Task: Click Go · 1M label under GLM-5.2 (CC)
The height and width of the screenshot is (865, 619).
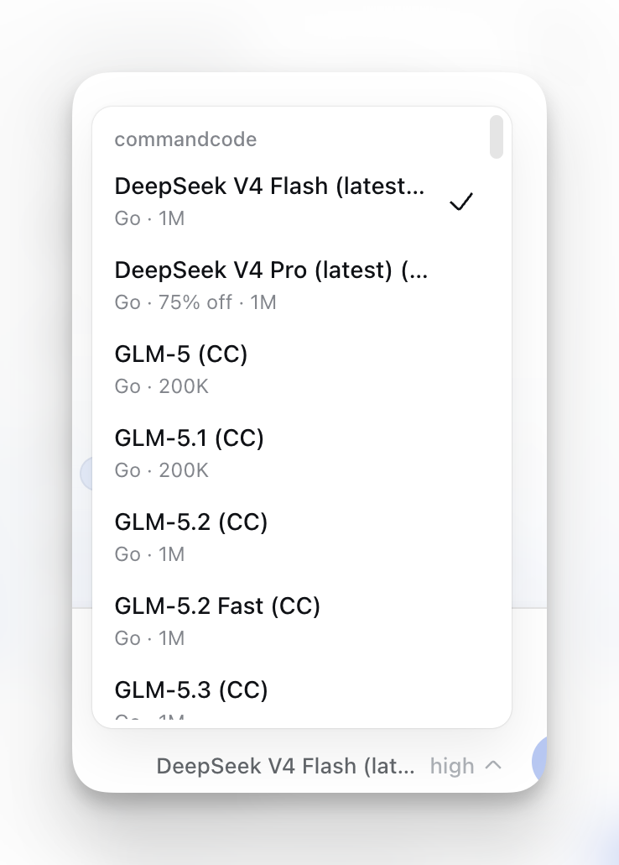Action: 149,554
